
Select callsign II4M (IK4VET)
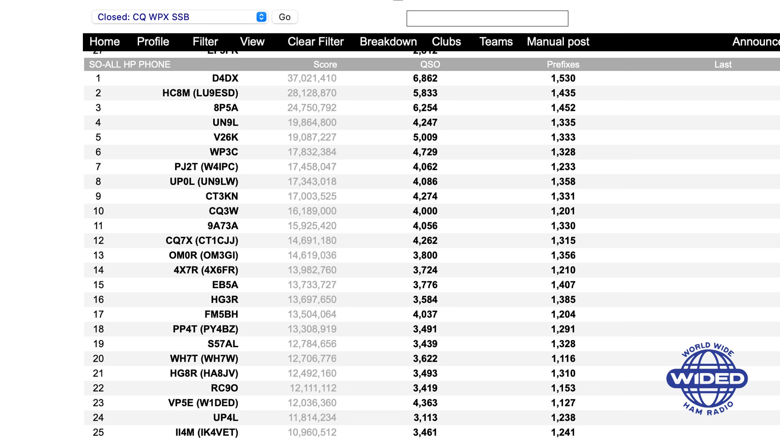207,432
